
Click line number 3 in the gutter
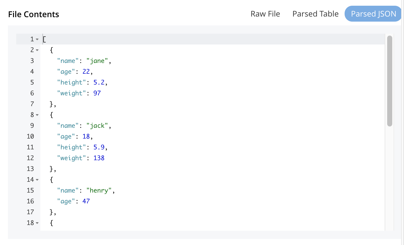pyautogui.click(x=32, y=61)
